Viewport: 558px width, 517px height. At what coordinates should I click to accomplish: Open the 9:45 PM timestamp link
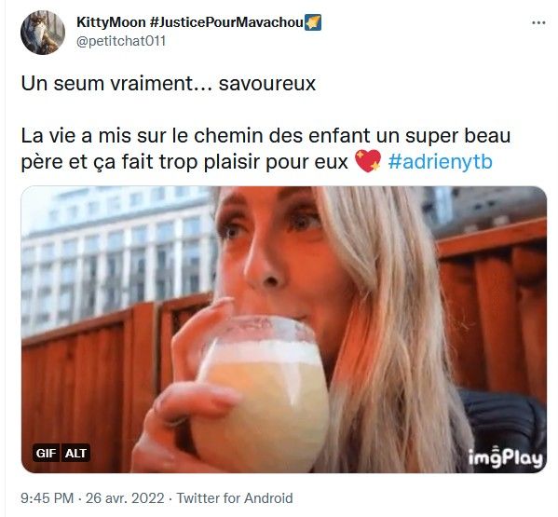click(47, 498)
